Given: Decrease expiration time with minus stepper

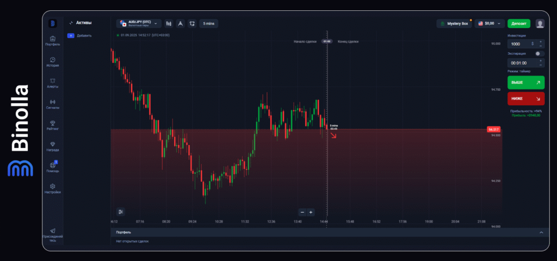Looking at the screenshot, I should (x=541, y=65).
